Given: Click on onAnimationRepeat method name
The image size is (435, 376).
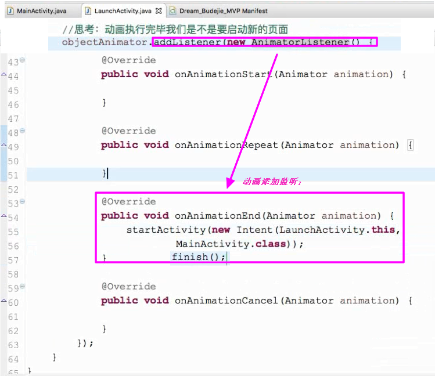Looking at the screenshot, I should point(227,145).
